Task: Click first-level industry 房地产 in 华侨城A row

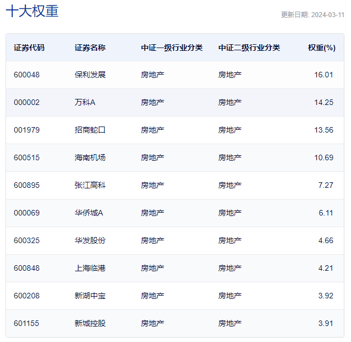Action: click(x=152, y=213)
